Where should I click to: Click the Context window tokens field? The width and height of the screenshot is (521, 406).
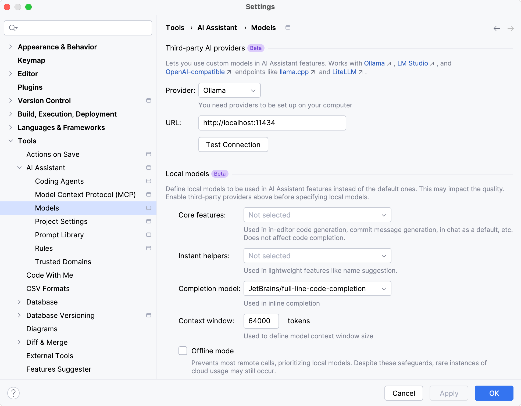(x=261, y=321)
